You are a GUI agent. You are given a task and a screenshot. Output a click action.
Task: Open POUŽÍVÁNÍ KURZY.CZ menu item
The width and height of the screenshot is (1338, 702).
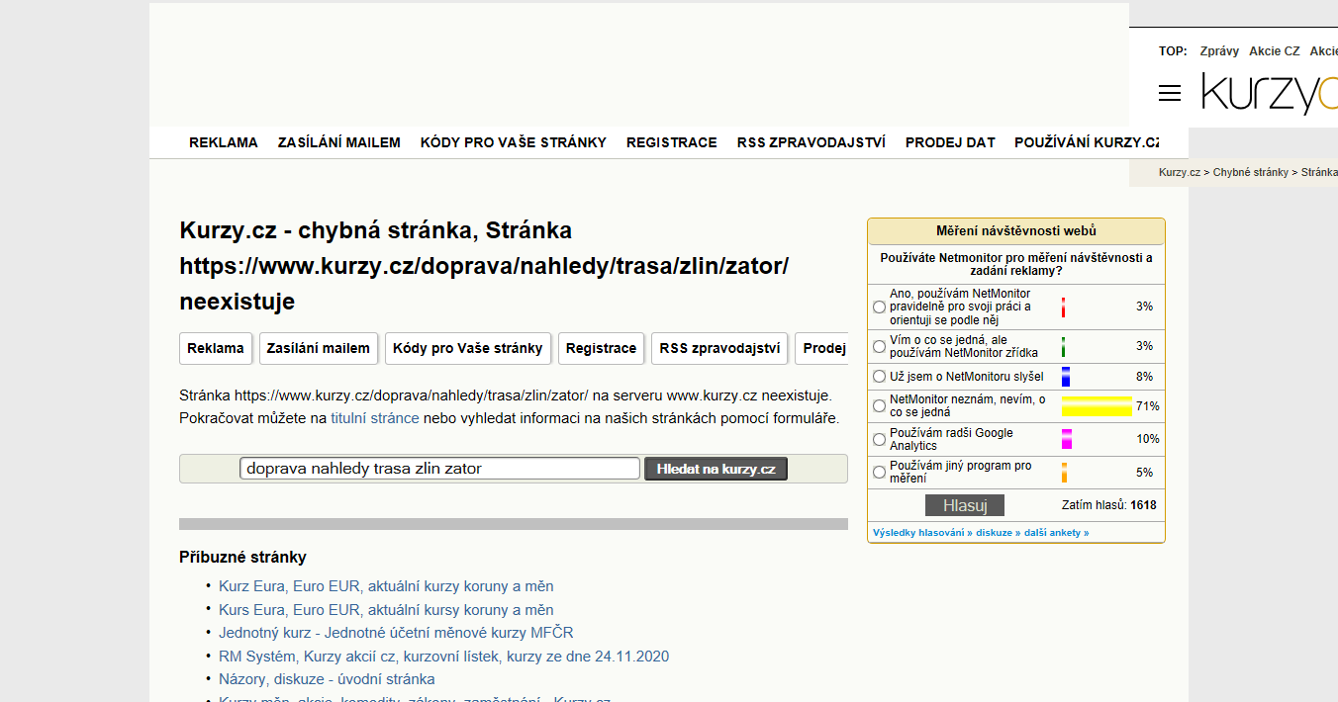point(1087,142)
